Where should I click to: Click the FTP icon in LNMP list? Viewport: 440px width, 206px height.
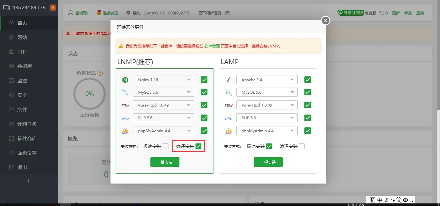pyautogui.click(x=125, y=106)
